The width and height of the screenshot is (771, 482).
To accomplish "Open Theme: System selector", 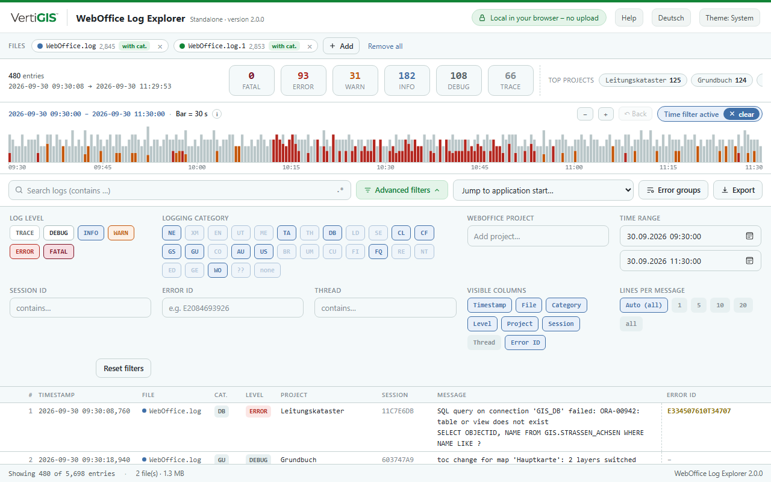I will (729, 18).
